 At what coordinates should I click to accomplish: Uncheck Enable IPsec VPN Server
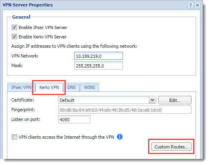click(x=14, y=27)
